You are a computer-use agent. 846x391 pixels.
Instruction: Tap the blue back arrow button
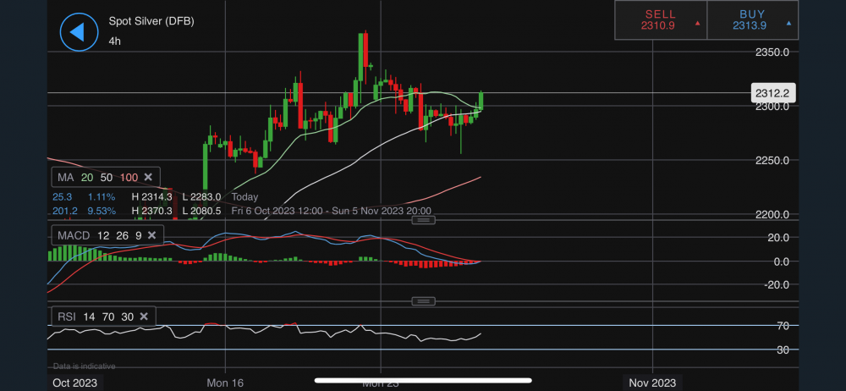[79, 31]
